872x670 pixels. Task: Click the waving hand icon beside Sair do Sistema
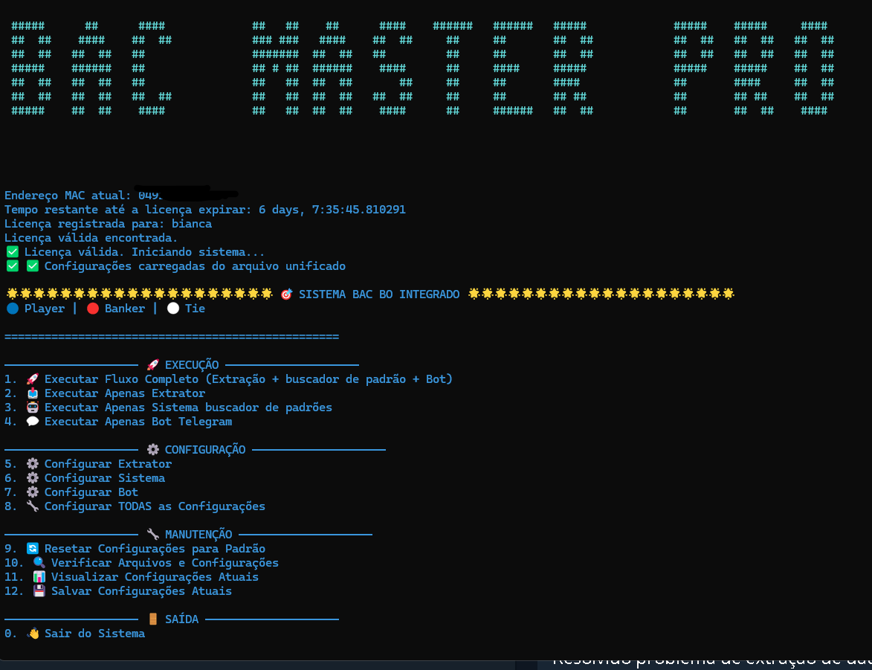click(32, 634)
